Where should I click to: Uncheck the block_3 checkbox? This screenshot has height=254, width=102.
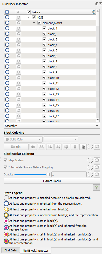[44, 39]
